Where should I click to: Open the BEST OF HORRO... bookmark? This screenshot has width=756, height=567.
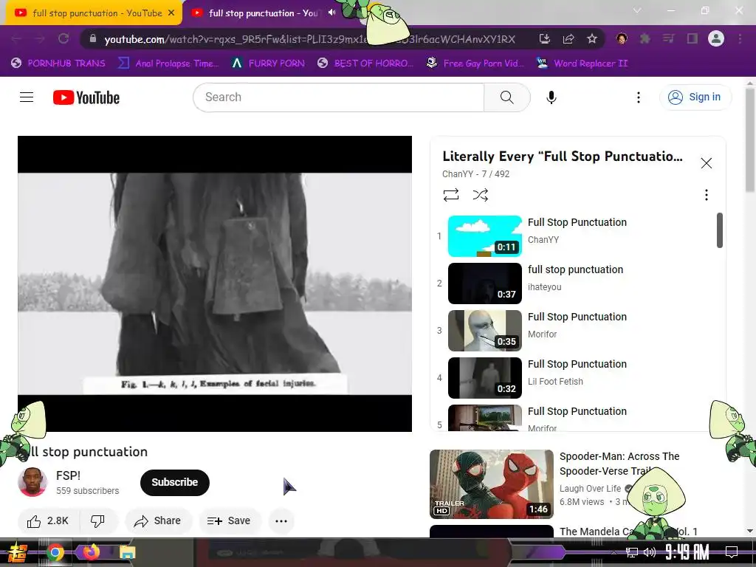click(x=365, y=63)
